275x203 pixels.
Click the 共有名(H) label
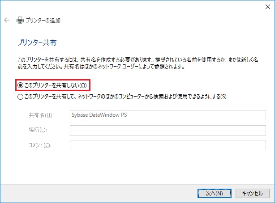pyautogui.click(x=41, y=115)
